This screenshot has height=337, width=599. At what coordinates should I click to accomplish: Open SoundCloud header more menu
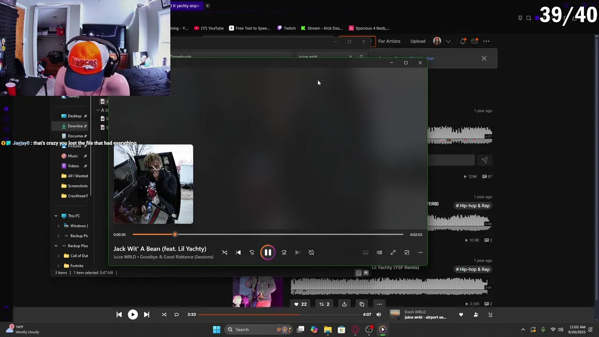486,41
